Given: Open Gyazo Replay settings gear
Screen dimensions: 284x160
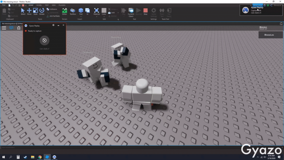Looking at the screenshot, I should [x=53, y=25].
